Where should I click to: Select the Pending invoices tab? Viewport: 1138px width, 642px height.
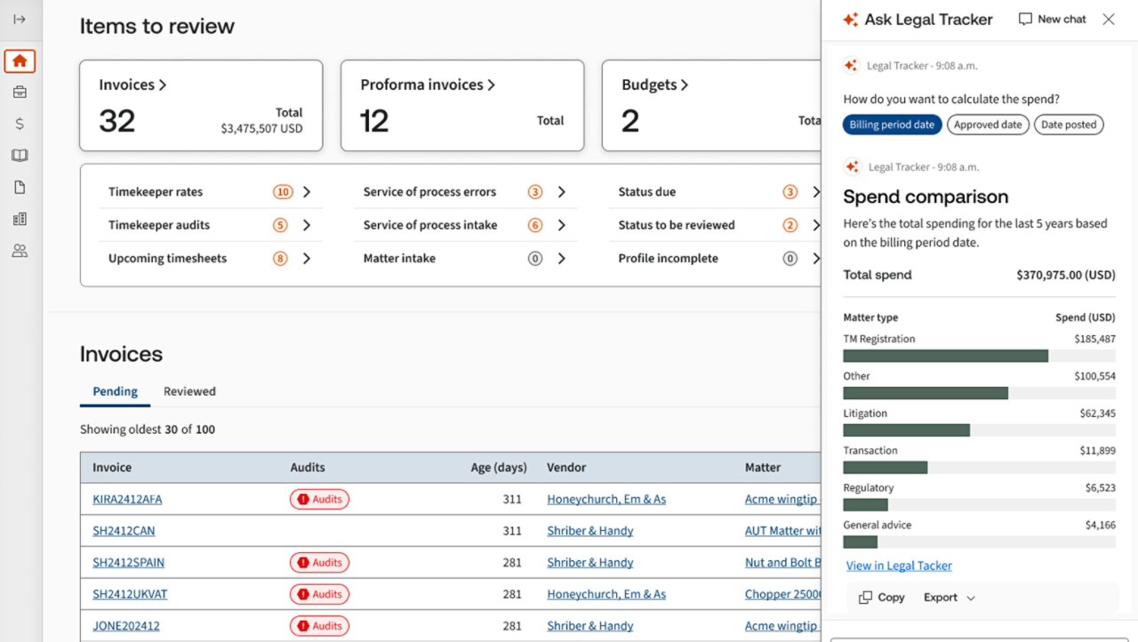click(115, 391)
